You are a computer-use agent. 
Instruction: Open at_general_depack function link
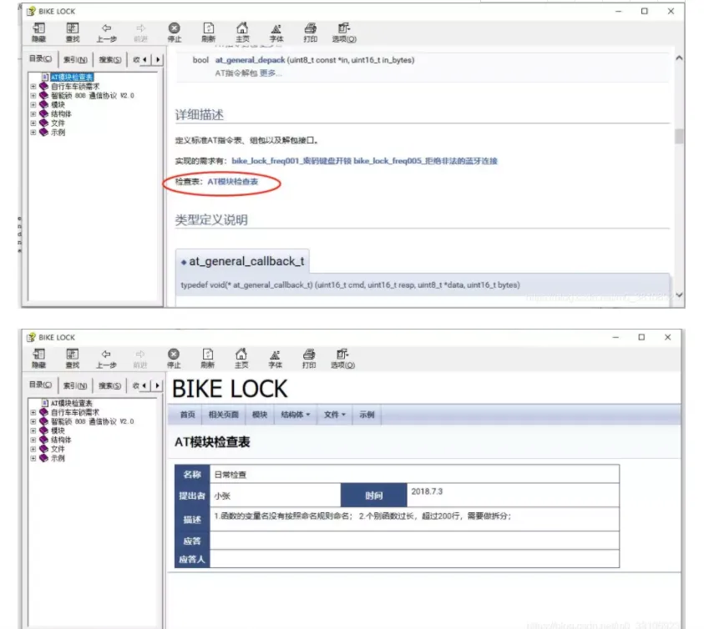(250, 60)
